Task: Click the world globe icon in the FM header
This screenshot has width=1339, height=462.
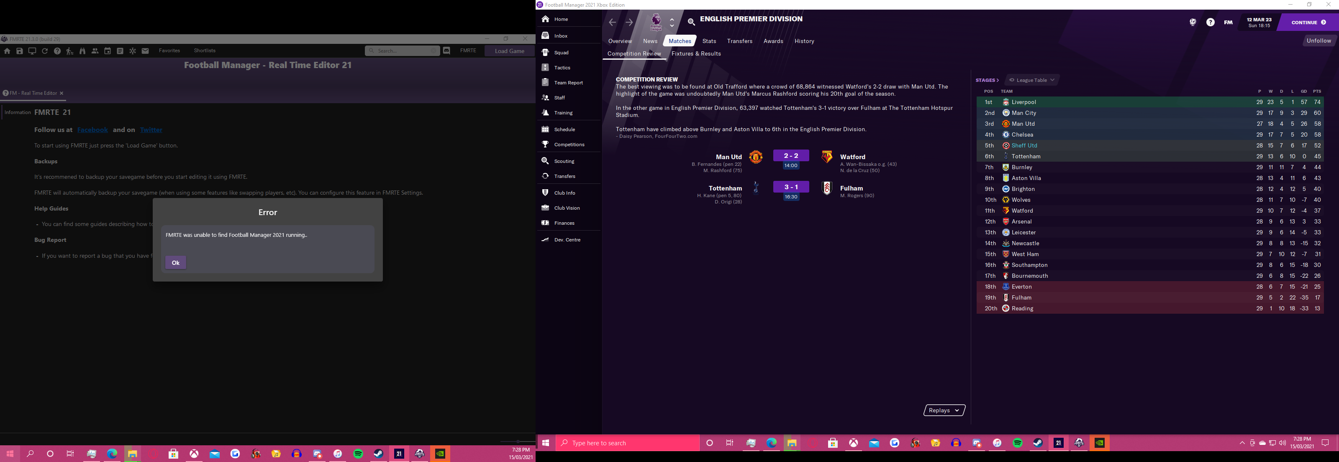Action: (1193, 22)
